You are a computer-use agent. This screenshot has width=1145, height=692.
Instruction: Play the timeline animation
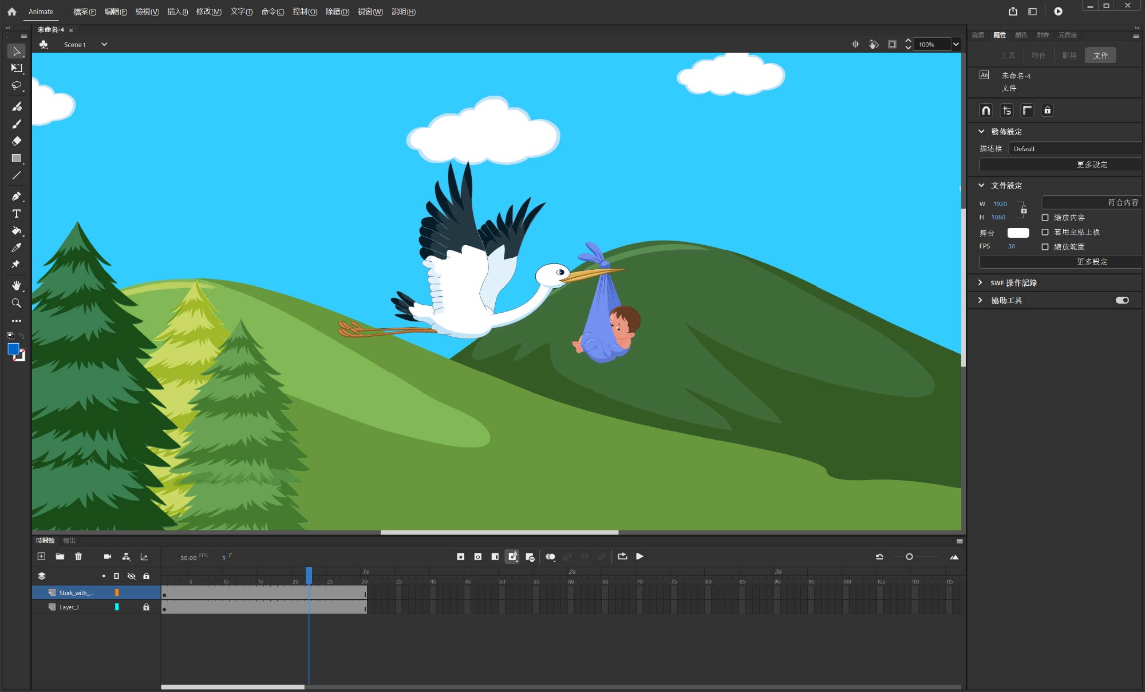click(639, 556)
